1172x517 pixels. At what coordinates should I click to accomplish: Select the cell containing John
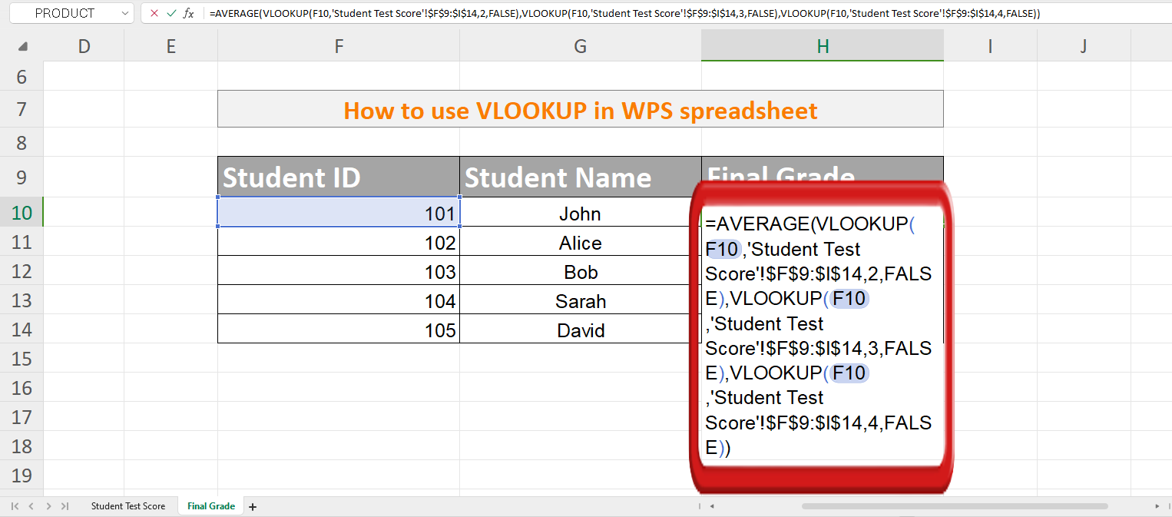580,213
